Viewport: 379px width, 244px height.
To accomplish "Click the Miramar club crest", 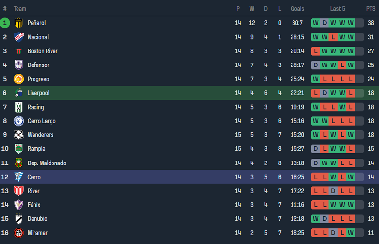I will [19, 233].
